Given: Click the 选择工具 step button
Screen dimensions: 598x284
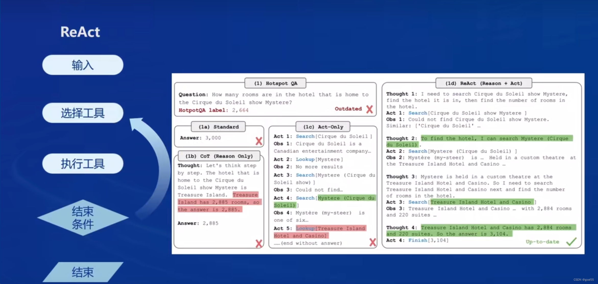Looking at the screenshot, I should [83, 113].
